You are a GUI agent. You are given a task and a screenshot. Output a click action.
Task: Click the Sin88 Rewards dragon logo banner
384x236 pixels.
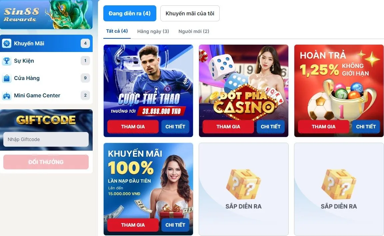pyautogui.click(x=46, y=15)
